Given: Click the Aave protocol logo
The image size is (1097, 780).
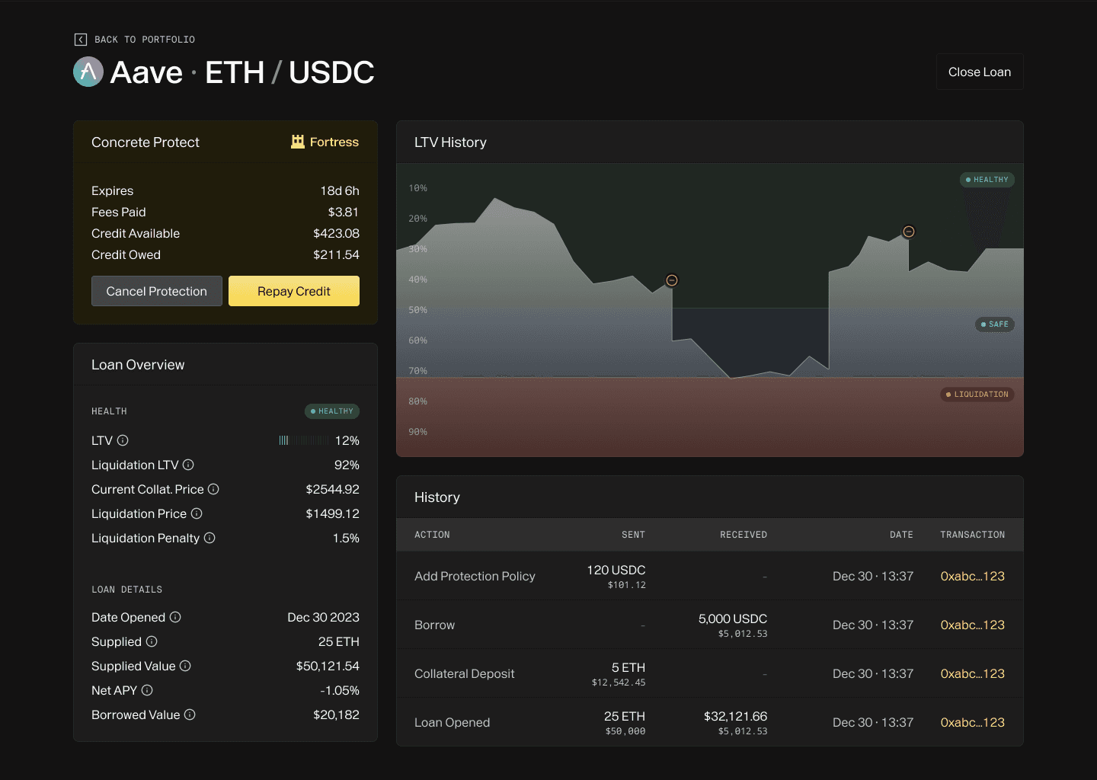Looking at the screenshot, I should [x=88, y=72].
